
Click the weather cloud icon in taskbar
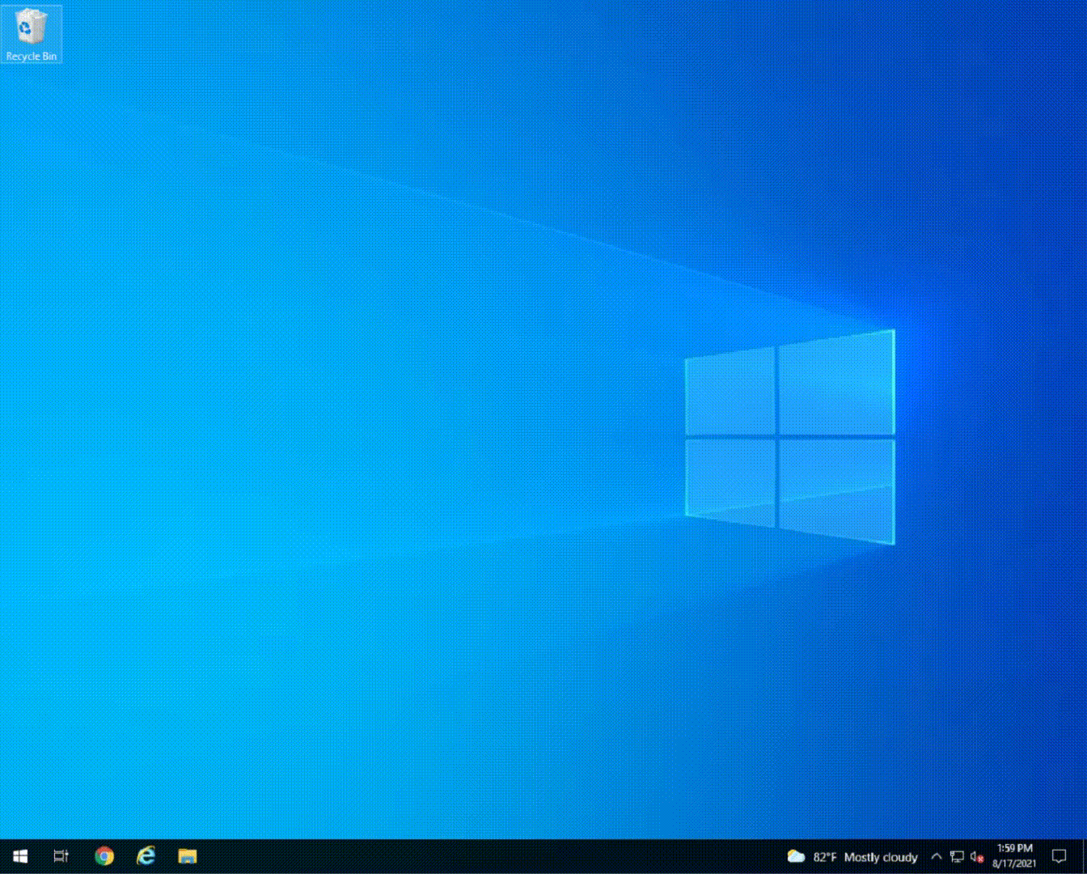pos(796,856)
